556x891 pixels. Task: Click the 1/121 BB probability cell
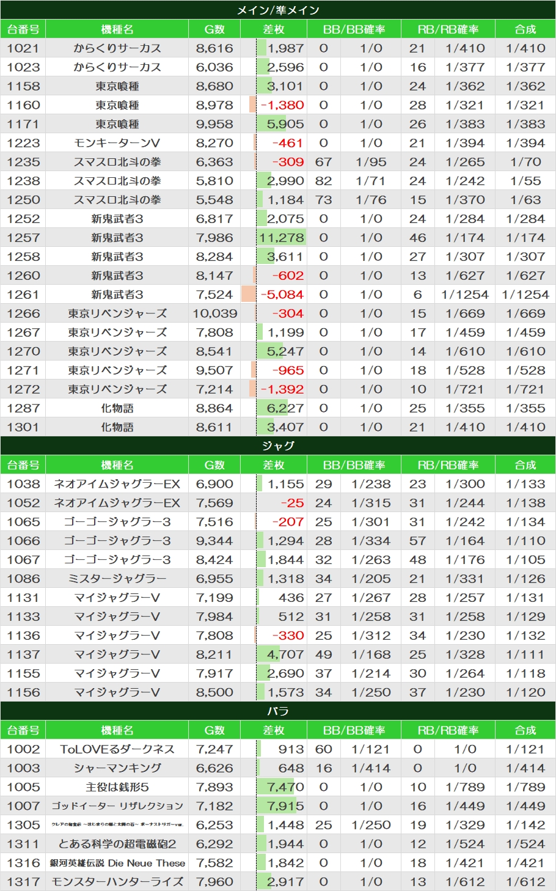(x=371, y=749)
